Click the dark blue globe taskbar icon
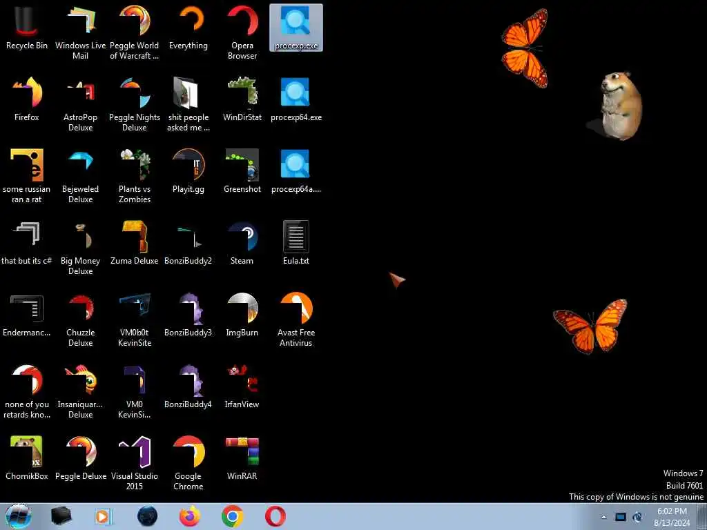 (x=147, y=516)
